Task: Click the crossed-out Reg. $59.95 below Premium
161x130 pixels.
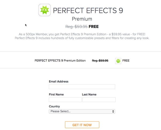Action: click(x=76, y=27)
